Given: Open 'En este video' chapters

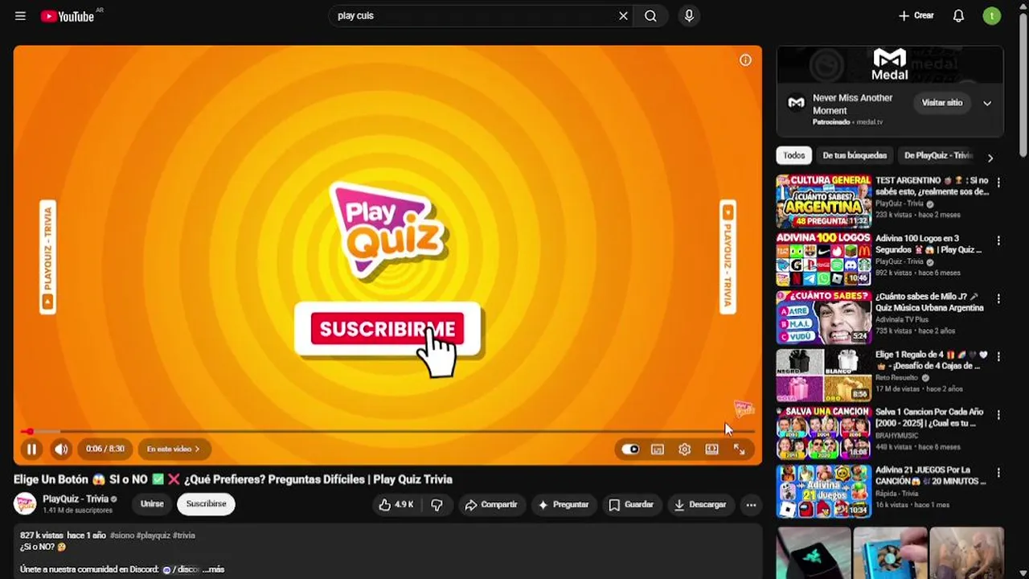Looking at the screenshot, I should tap(174, 450).
